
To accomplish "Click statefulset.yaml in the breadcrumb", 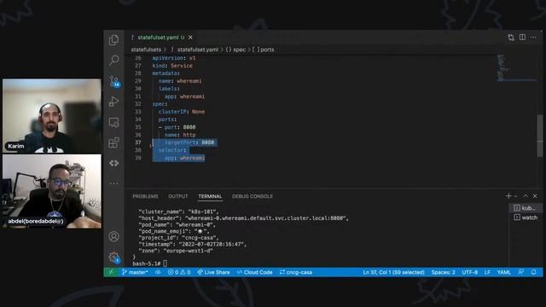I will (x=198, y=49).
